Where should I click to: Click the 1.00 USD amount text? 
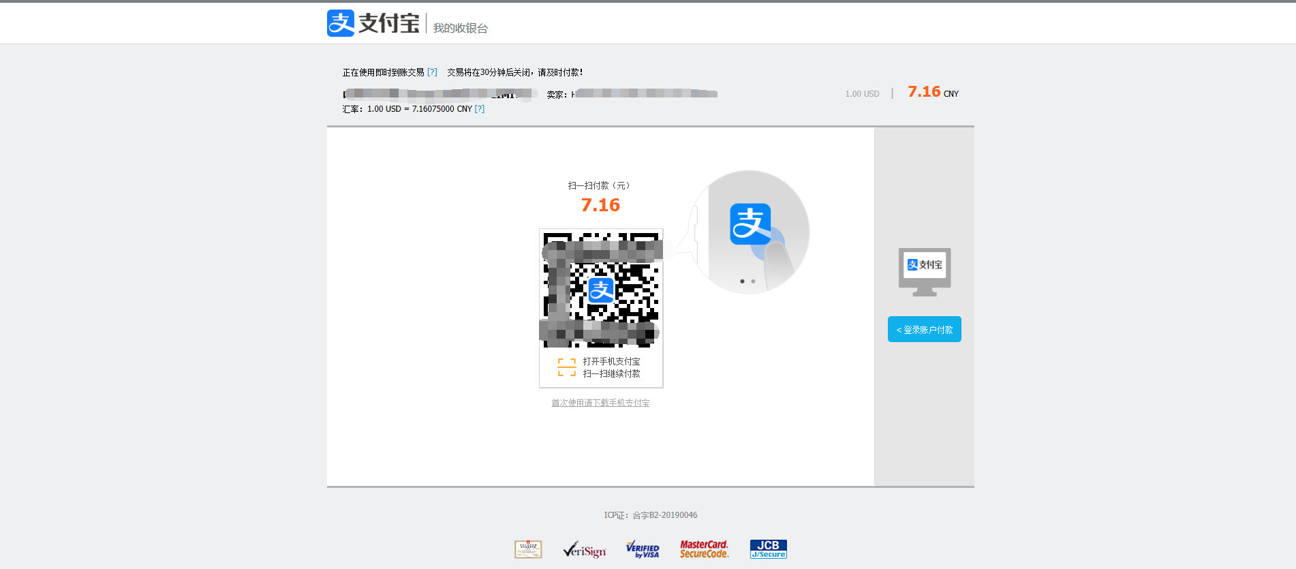[x=862, y=94]
